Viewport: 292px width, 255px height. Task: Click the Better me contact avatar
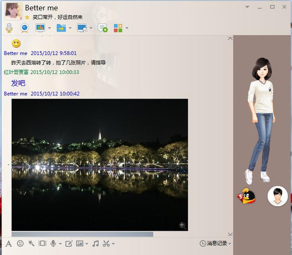13,11
